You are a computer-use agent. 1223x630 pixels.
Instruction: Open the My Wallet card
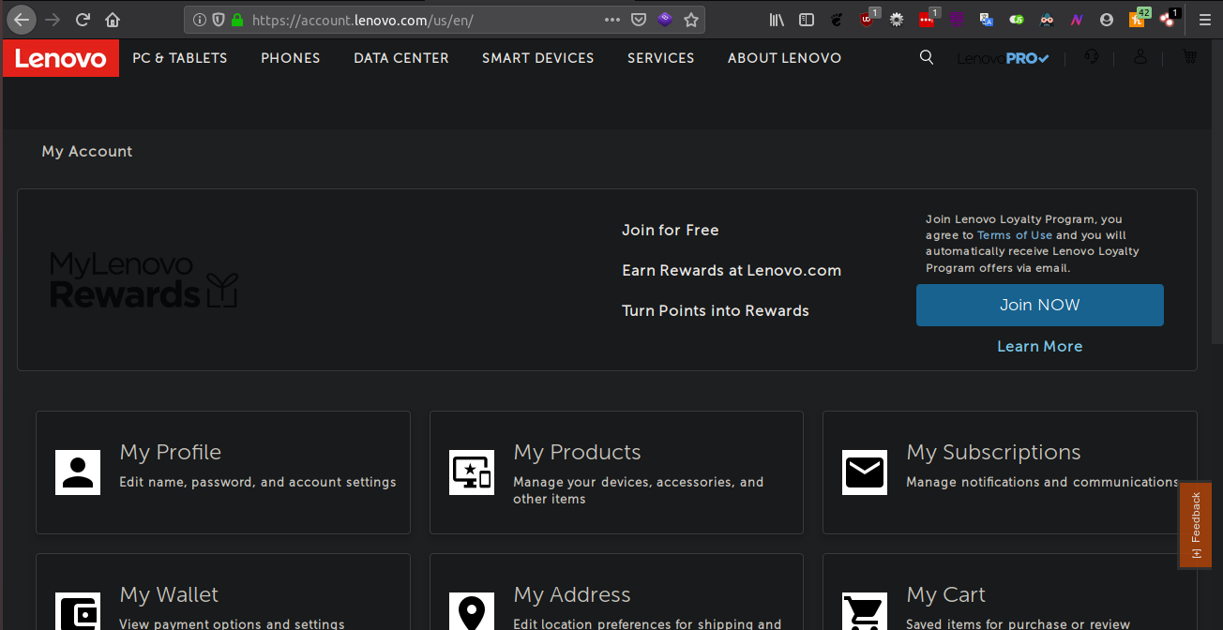pyautogui.click(x=223, y=592)
